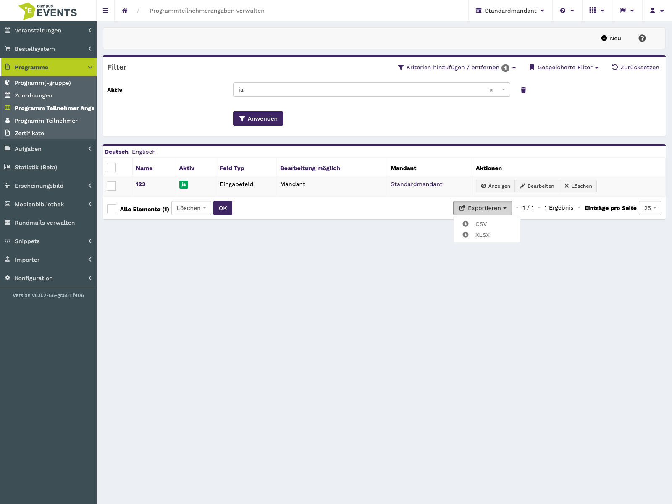672x504 pixels.
Task: Open the Standardmandant dropdown in top bar
Action: pos(510,10)
